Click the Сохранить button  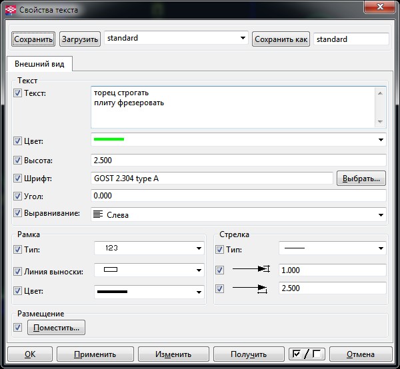[x=33, y=39]
